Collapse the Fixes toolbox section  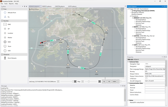(2, 9)
